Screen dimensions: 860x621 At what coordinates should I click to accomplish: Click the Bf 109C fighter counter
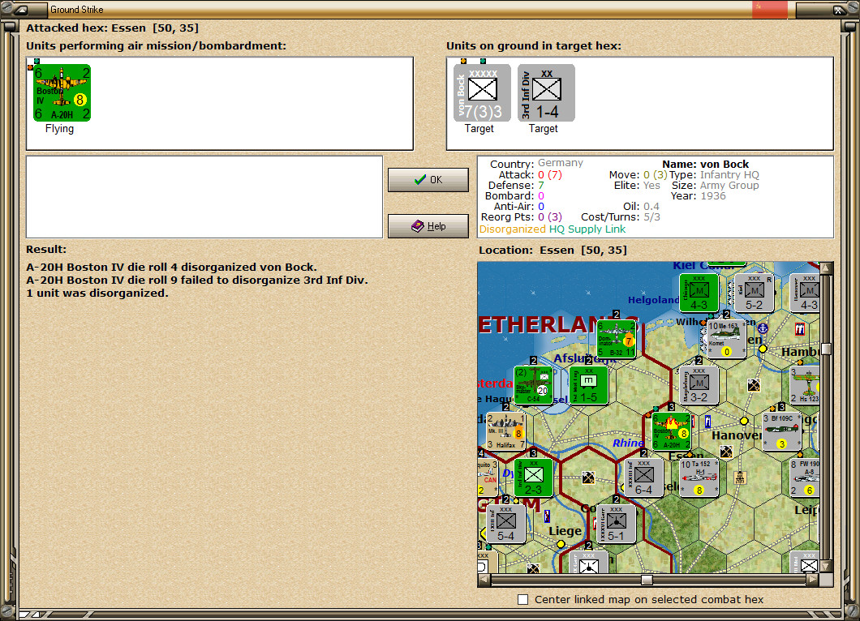click(782, 431)
